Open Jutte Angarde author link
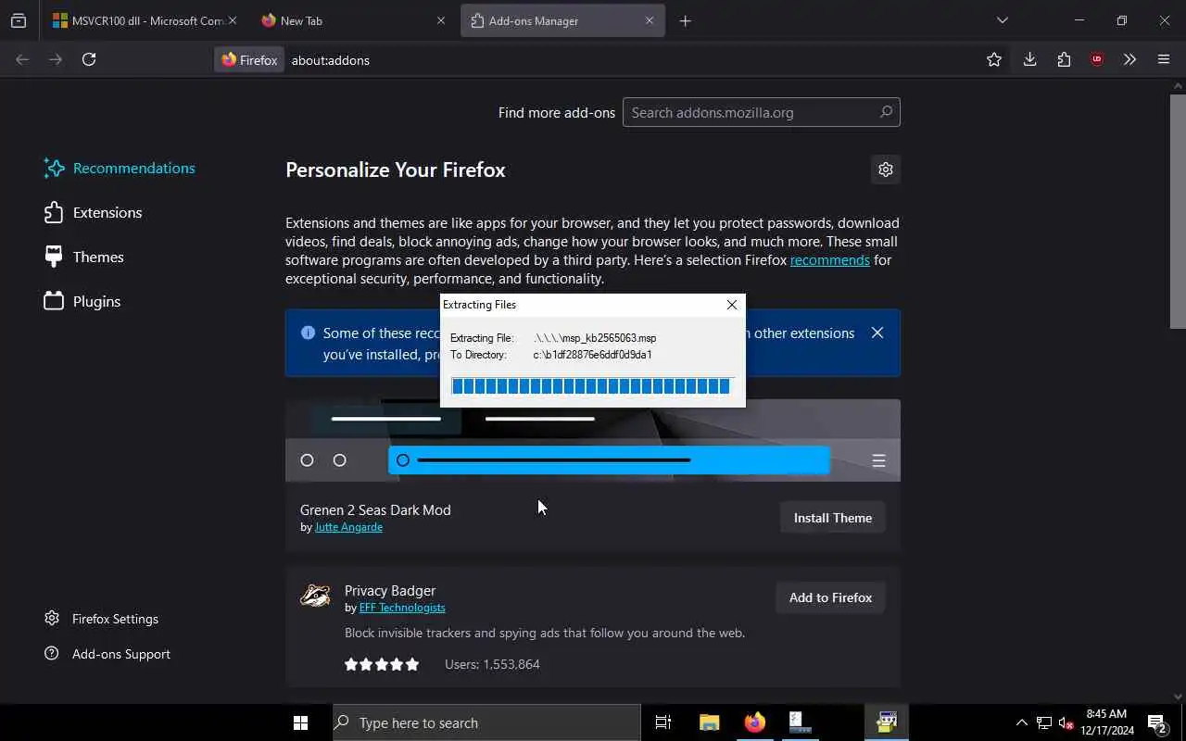The height and width of the screenshot is (741, 1186). (348, 527)
